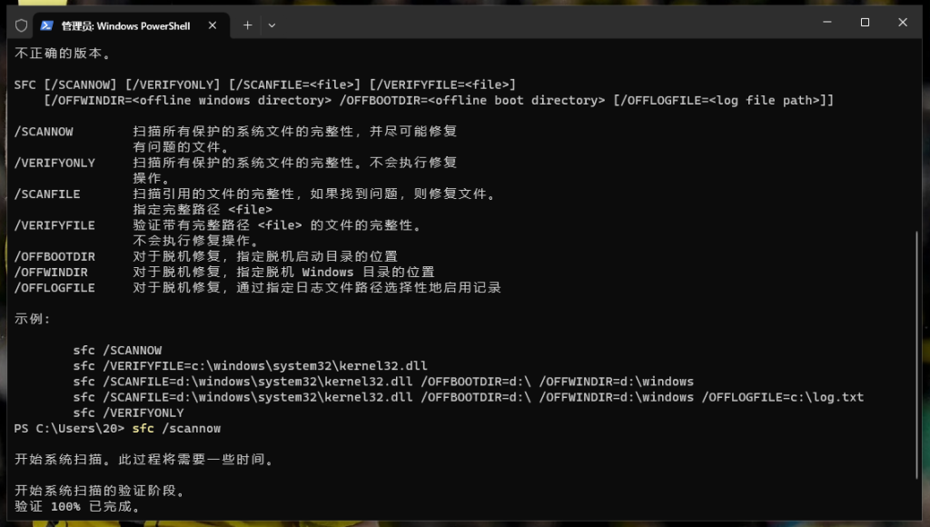Click the /OFFLOGFILE option row label
This screenshot has width=930, height=527.
coord(54,288)
